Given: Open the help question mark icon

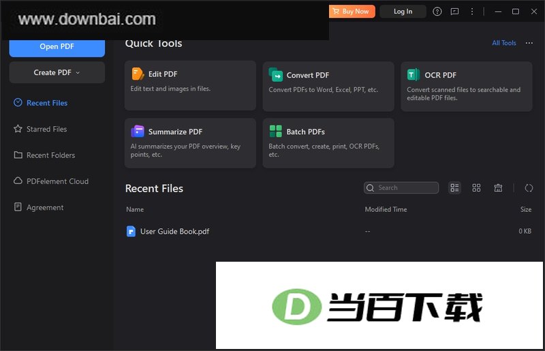Looking at the screenshot, I should click(x=437, y=12).
